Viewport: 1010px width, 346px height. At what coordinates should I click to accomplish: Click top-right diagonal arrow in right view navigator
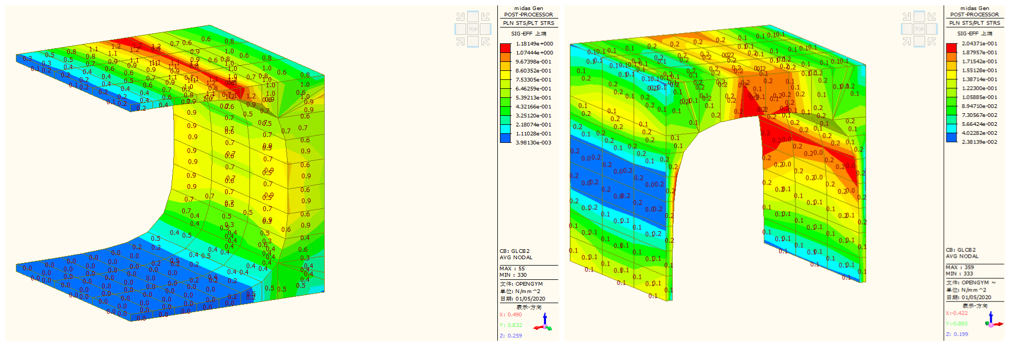point(932,17)
